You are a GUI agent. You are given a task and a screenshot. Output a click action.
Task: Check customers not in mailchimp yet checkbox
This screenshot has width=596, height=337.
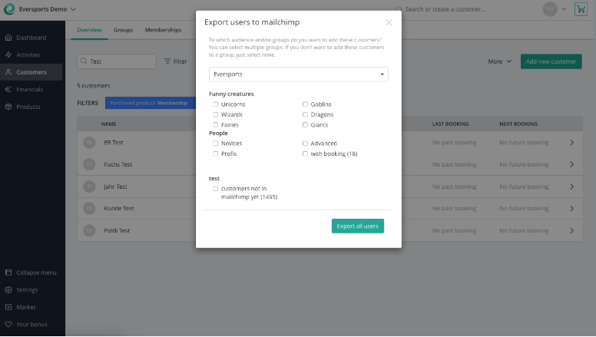click(216, 188)
